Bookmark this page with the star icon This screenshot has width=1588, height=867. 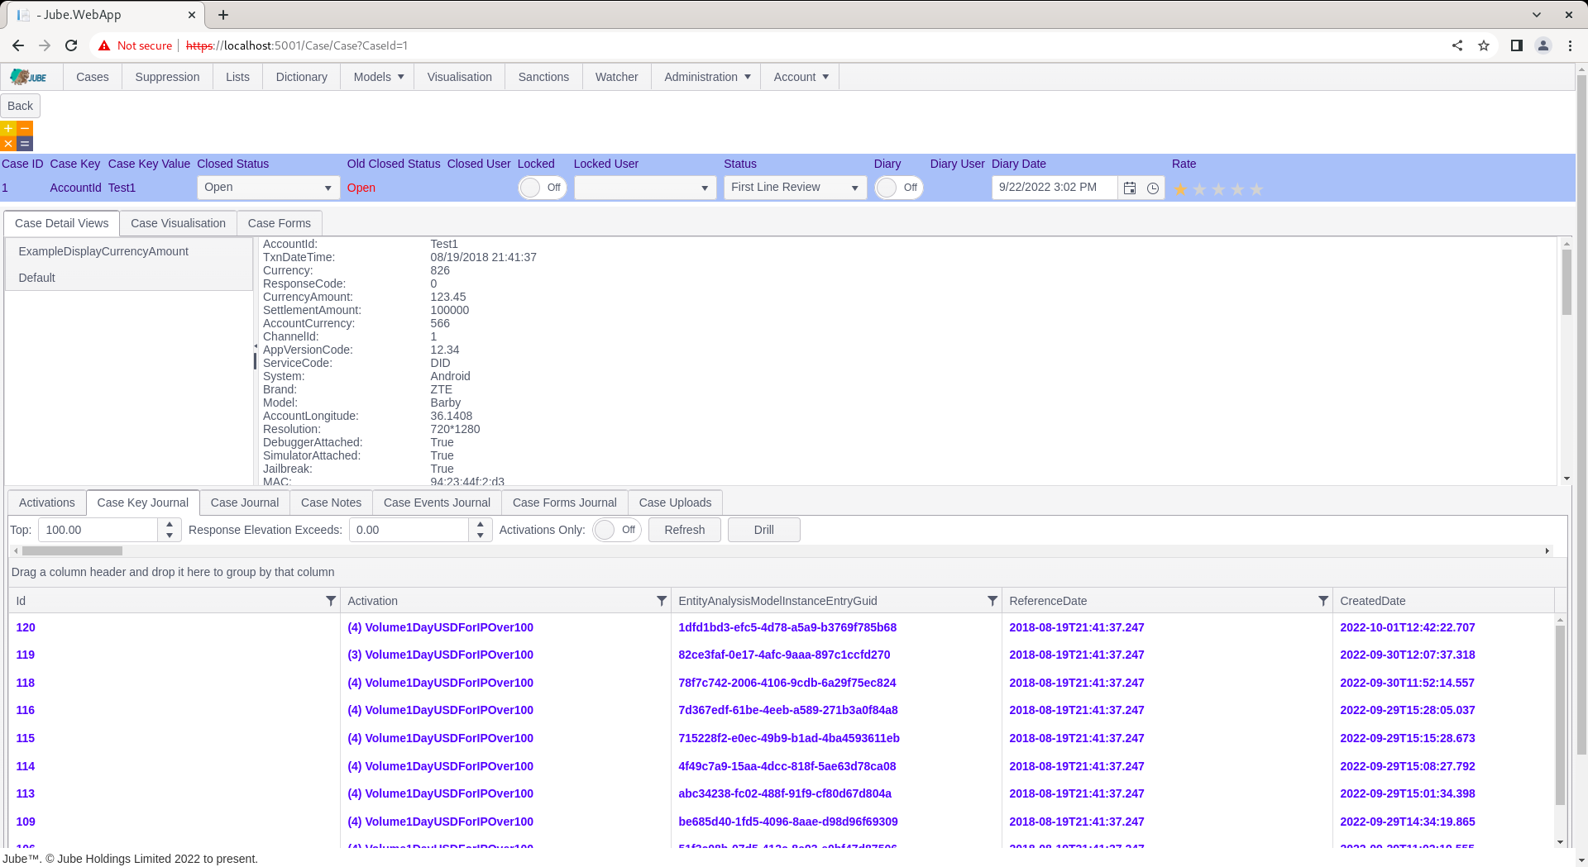click(x=1484, y=45)
